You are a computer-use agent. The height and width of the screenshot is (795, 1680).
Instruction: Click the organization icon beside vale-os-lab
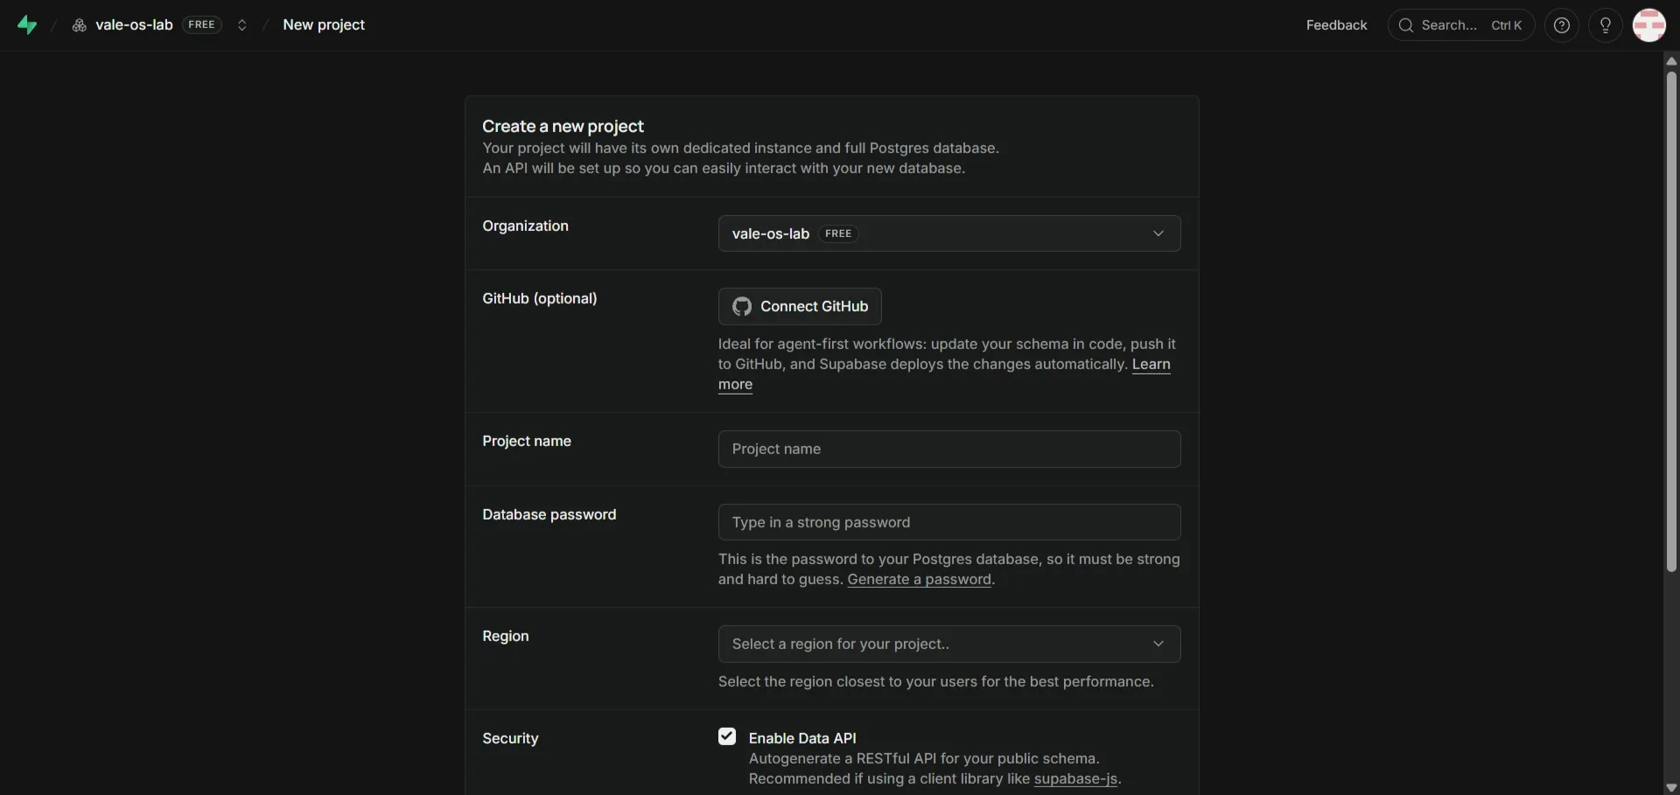point(79,25)
